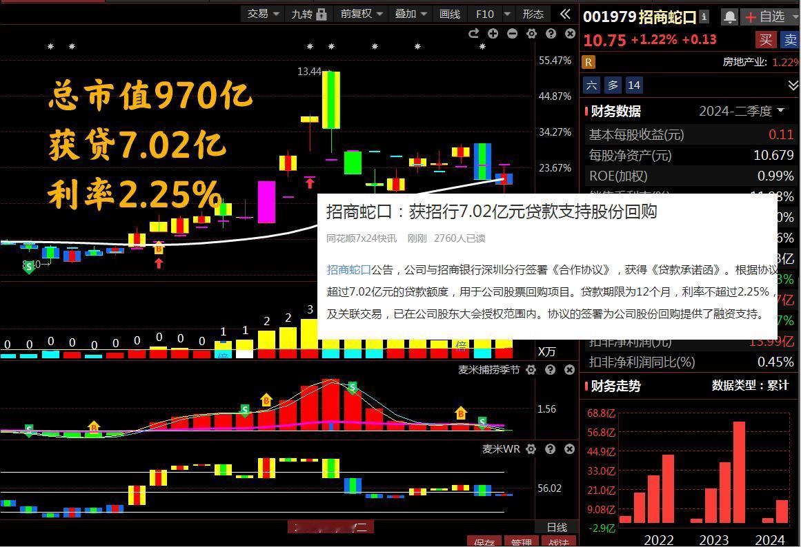Open the 前复权 price adjustment dropdown
801x547 pixels.
tap(361, 14)
